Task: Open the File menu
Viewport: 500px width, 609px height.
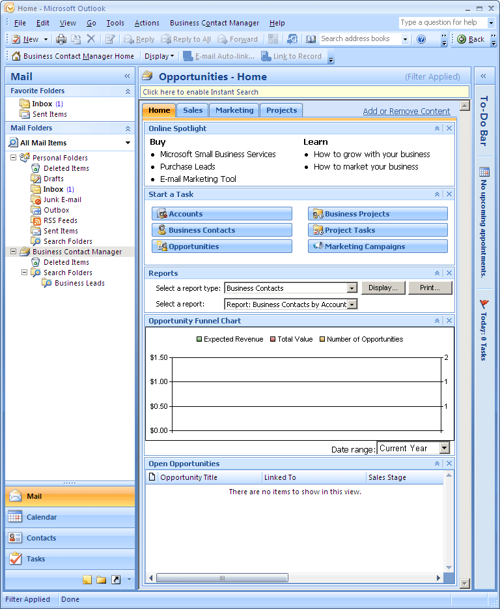Action: click(x=20, y=23)
